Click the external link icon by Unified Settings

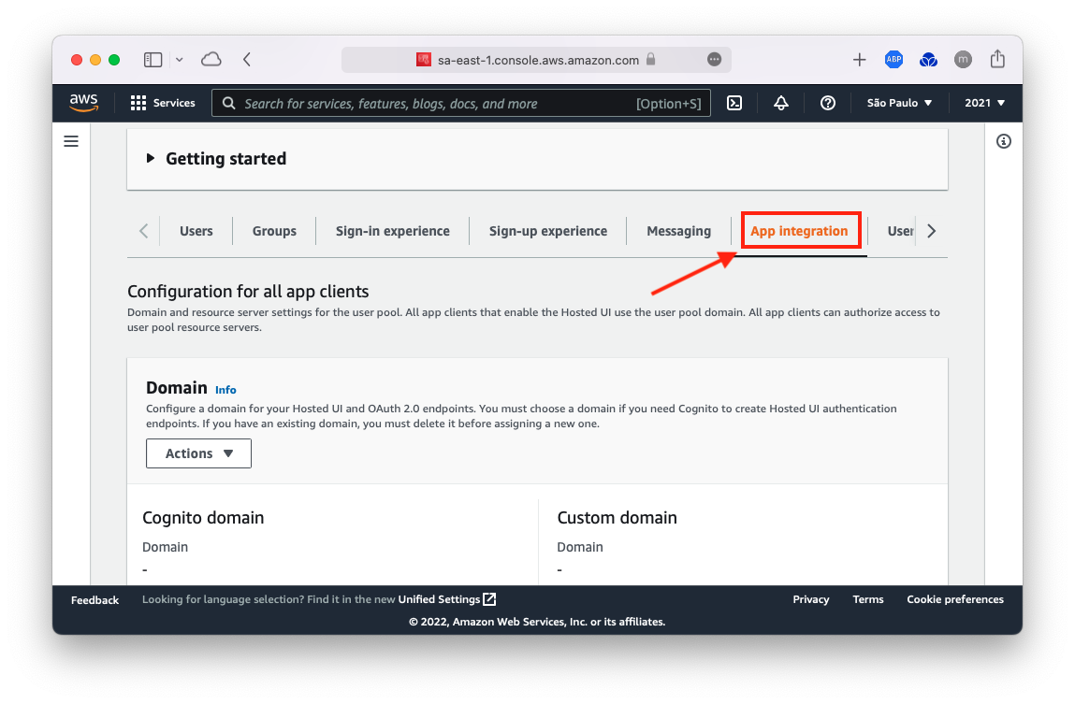[x=489, y=599]
